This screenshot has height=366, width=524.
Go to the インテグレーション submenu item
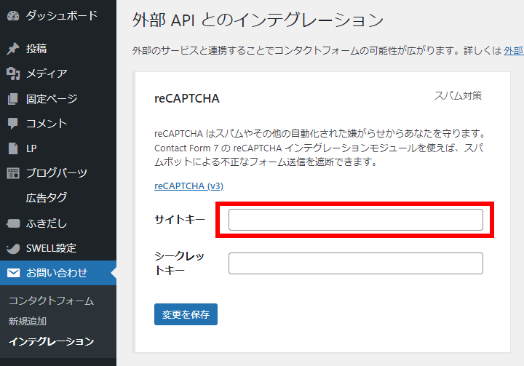(x=51, y=341)
